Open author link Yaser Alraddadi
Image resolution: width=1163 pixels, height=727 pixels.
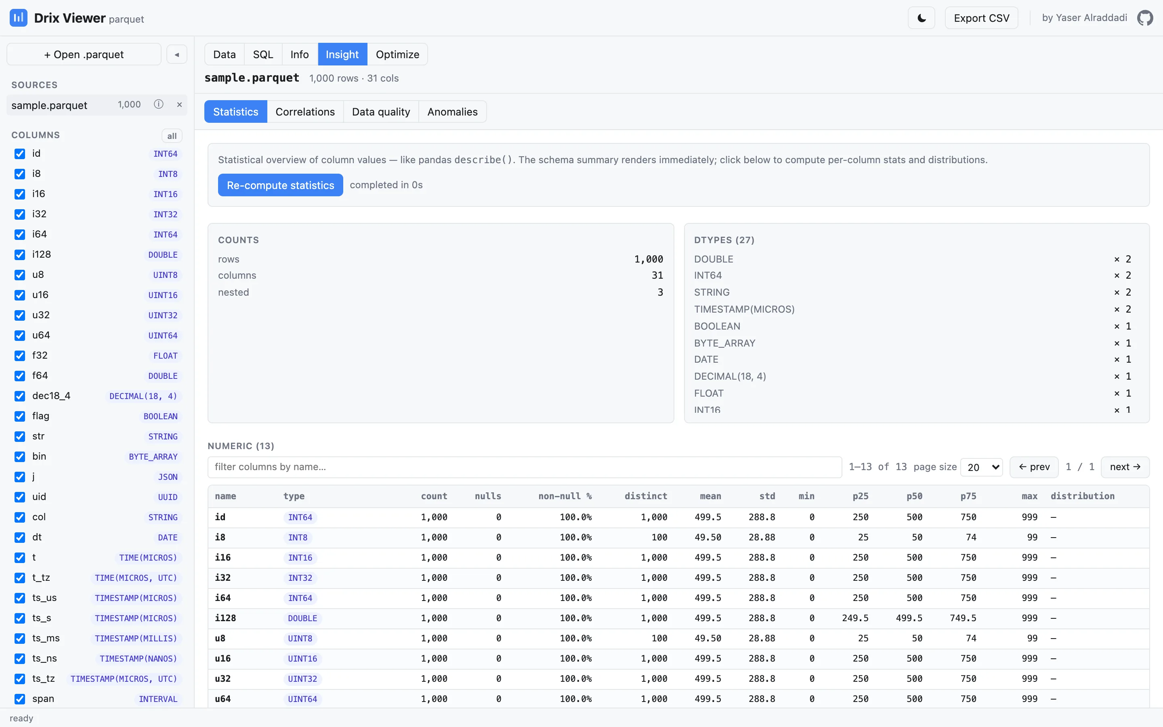(1084, 18)
